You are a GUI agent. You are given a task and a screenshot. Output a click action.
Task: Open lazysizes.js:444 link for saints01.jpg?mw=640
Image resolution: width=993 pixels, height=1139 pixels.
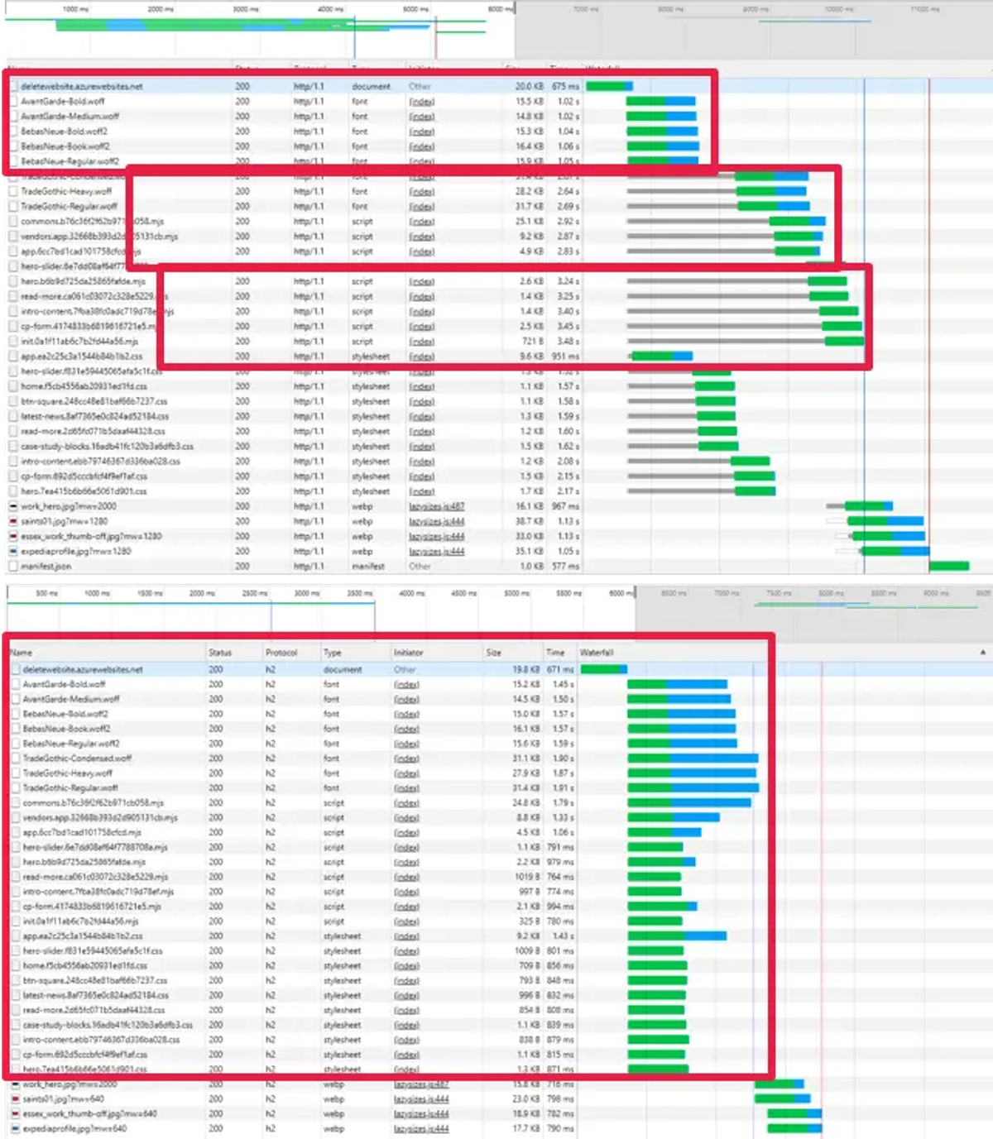click(421, 1098)
